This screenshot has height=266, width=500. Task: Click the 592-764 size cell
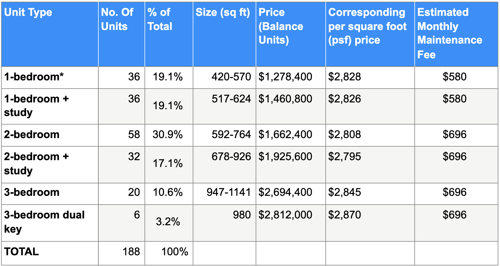click(x=231, y=135)
